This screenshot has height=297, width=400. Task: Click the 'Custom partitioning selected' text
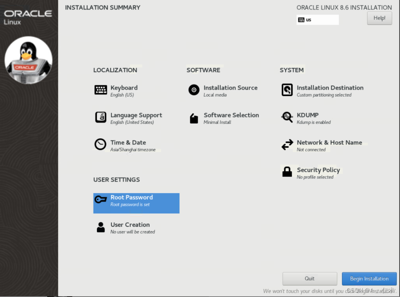pyautogui.click(x=324, y=95)
